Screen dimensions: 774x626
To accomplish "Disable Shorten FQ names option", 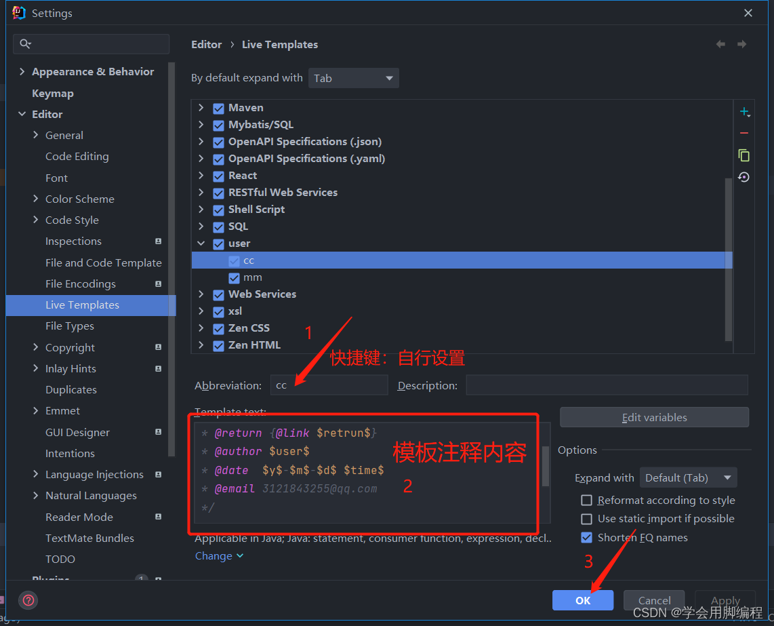I will pyautogui.click(x=586, y=538).
